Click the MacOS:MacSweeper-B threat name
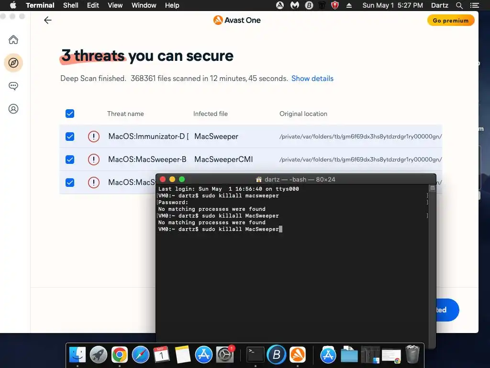The image size is (490, 368). click(147, 160)
